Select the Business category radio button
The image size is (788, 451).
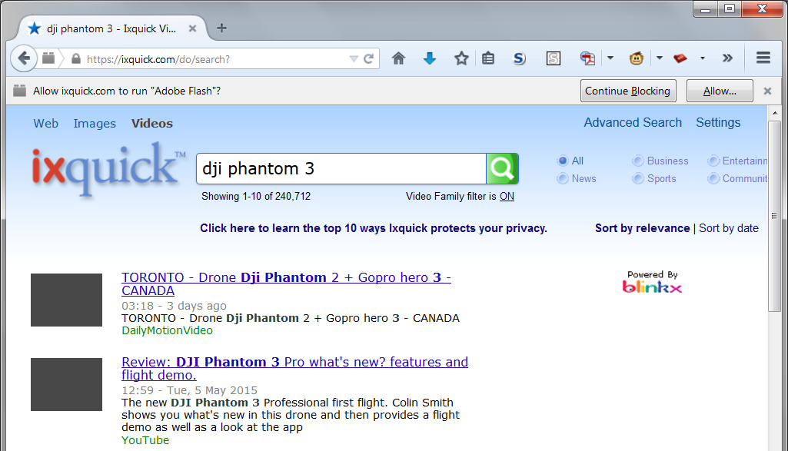(638, 161)
